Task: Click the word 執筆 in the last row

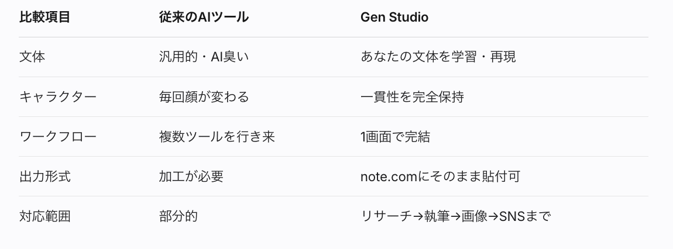Action: coord(437,216)
